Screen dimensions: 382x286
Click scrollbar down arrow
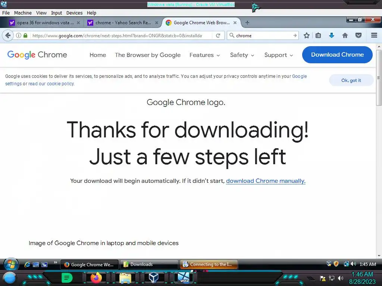pyautogui.click(x=379, y=255)
